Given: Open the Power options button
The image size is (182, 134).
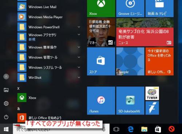Looking at the screenshot, I should click(x=6, y=117).
